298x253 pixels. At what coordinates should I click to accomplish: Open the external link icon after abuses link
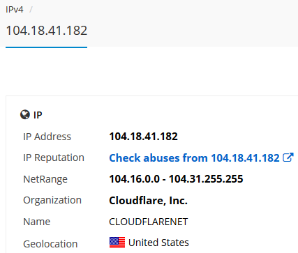(288, 158)
